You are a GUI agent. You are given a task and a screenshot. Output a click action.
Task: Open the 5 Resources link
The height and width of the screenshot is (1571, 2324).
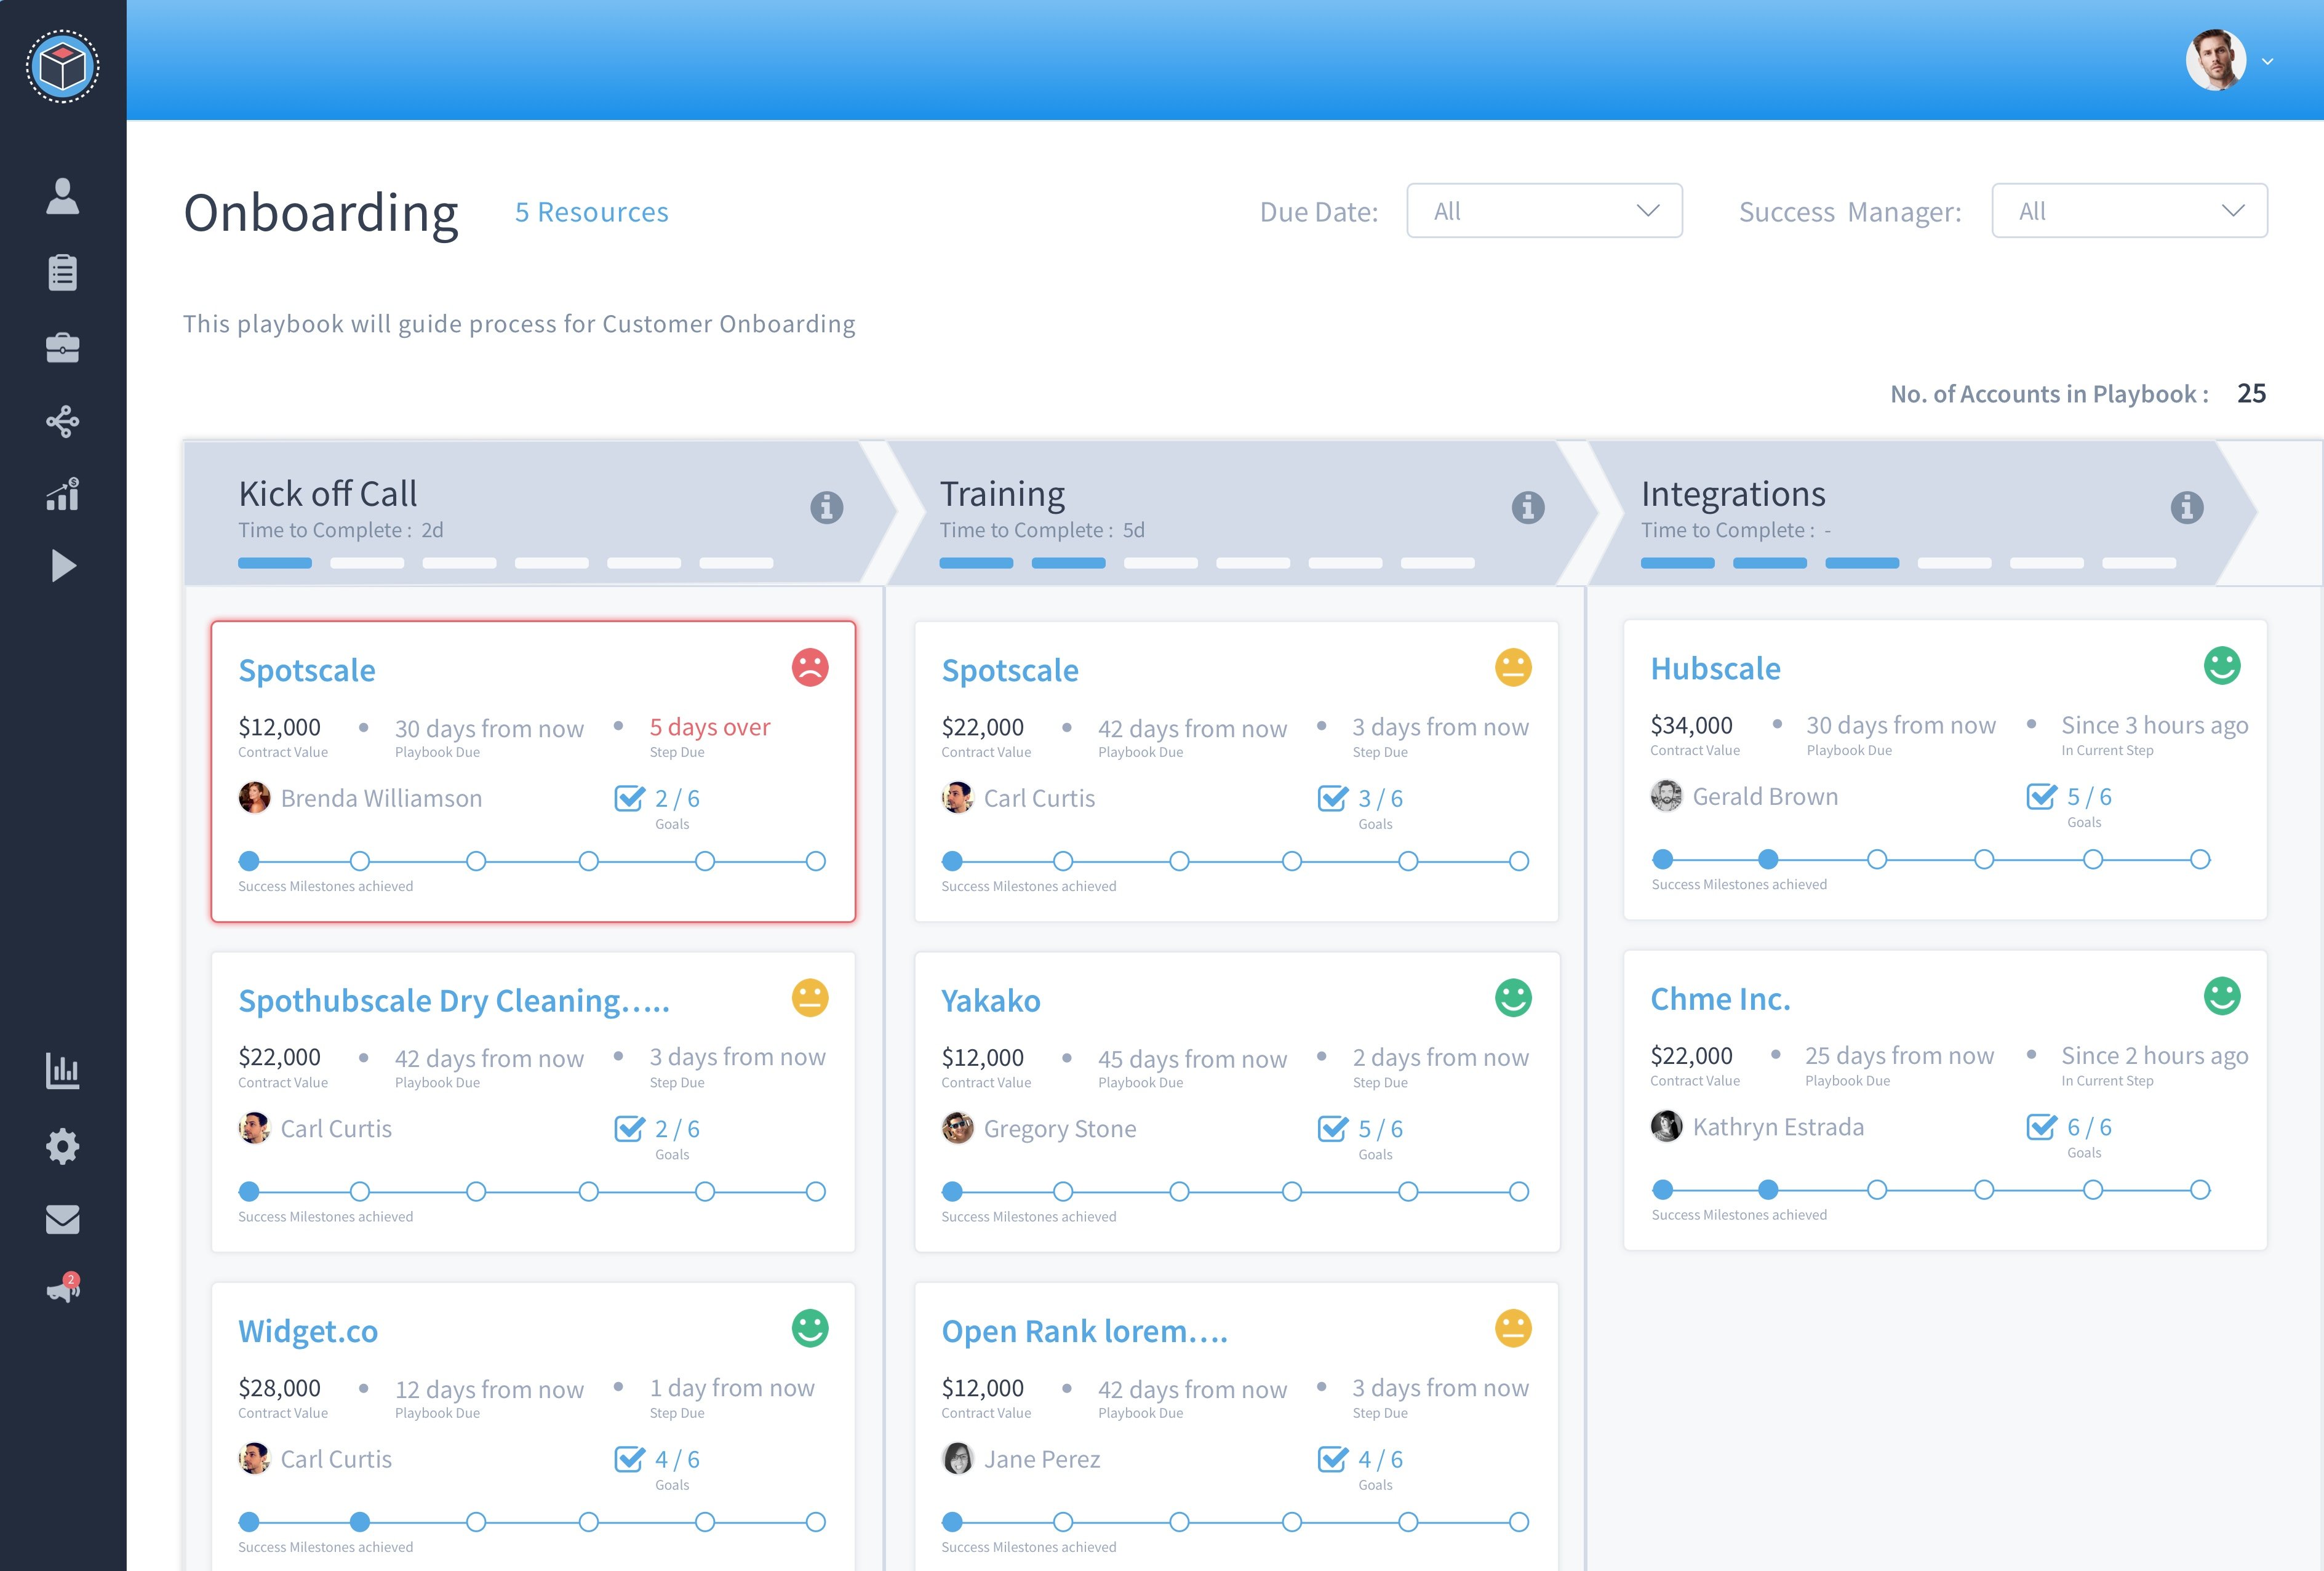pos(591,212)
